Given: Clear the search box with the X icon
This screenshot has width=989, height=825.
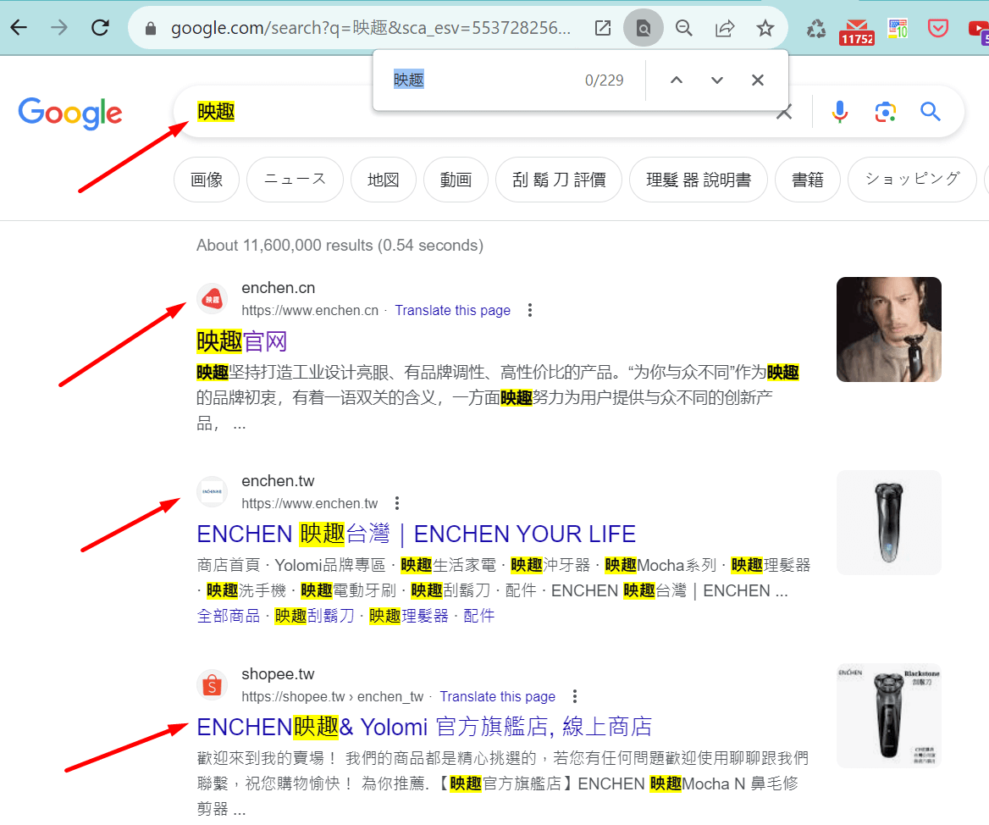Looking at the screenshot, I should tap(783, 111).
